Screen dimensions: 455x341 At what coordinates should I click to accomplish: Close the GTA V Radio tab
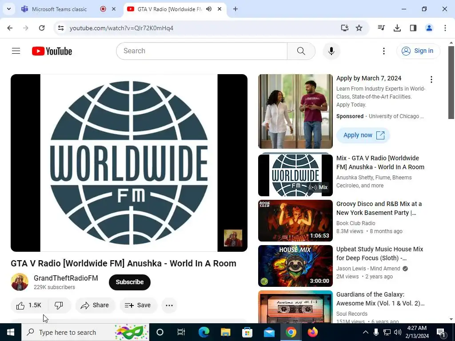(x=220, y=9)
